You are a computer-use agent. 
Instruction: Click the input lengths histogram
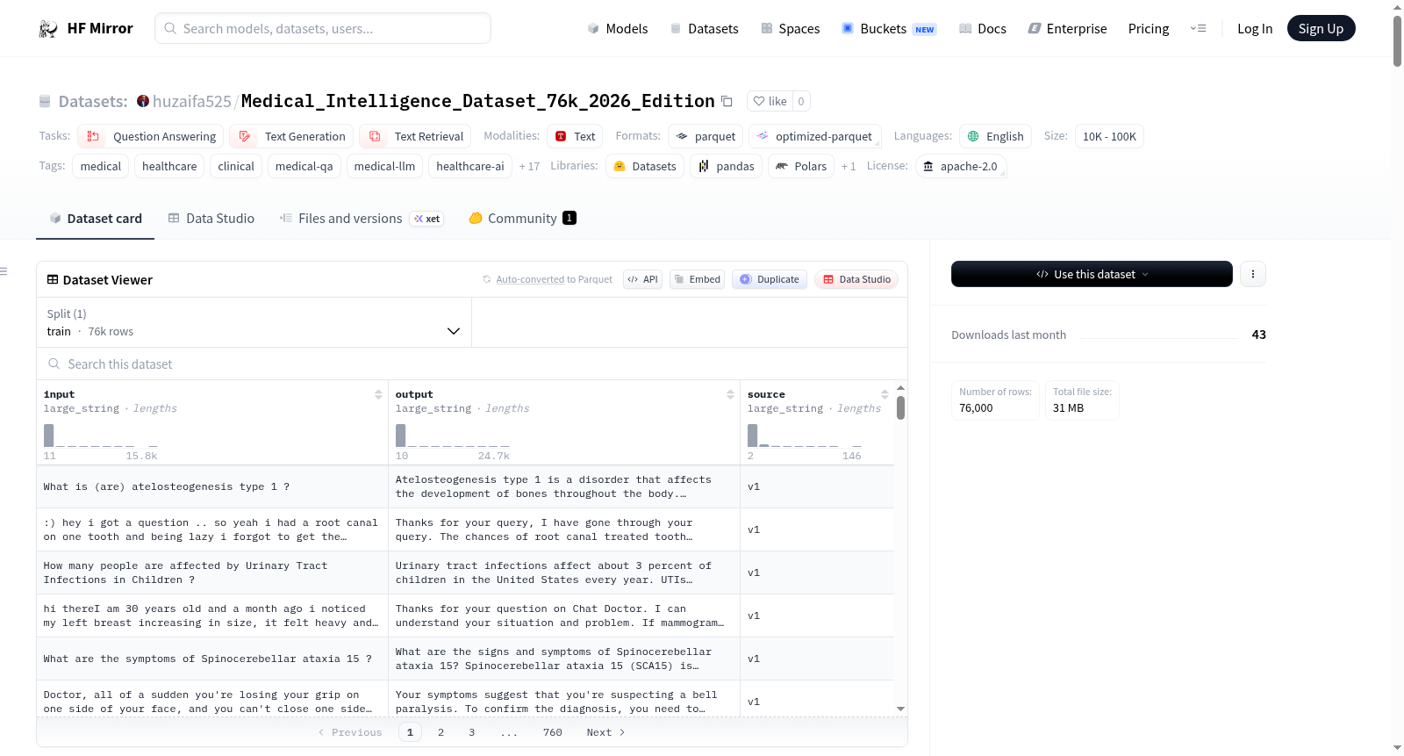[x=101, y=436]
